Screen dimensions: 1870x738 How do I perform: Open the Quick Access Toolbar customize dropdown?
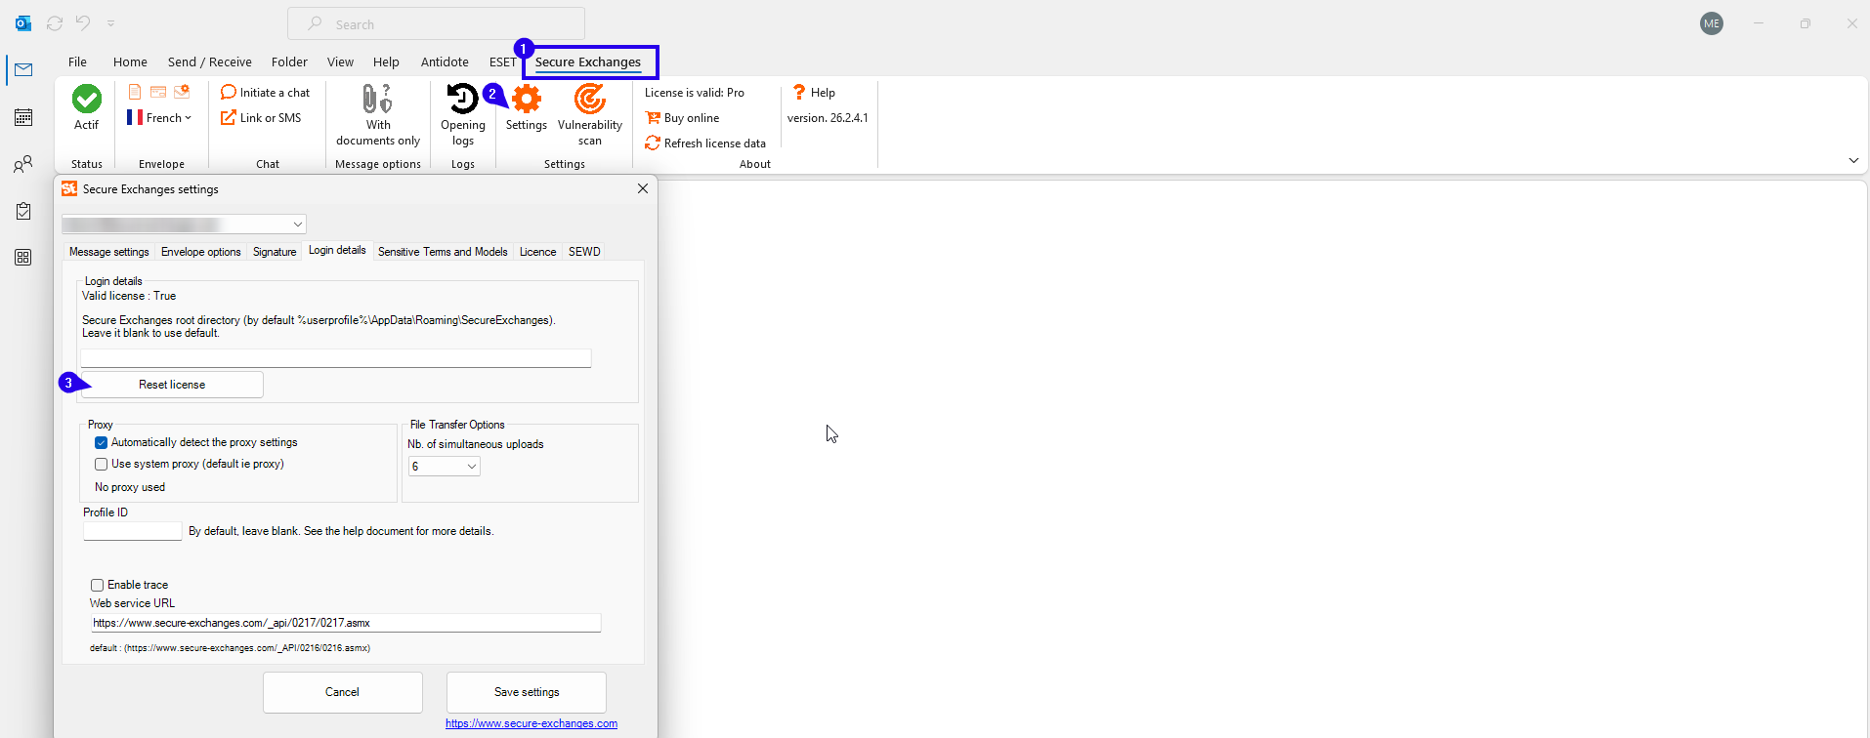(110, 23)
